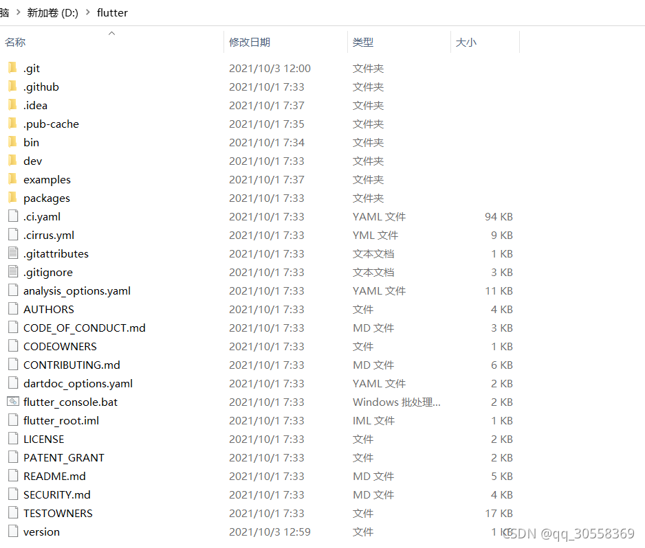Select the SECURITY.md file name
The height and width of the screenshot is (548, 645).
57,494
